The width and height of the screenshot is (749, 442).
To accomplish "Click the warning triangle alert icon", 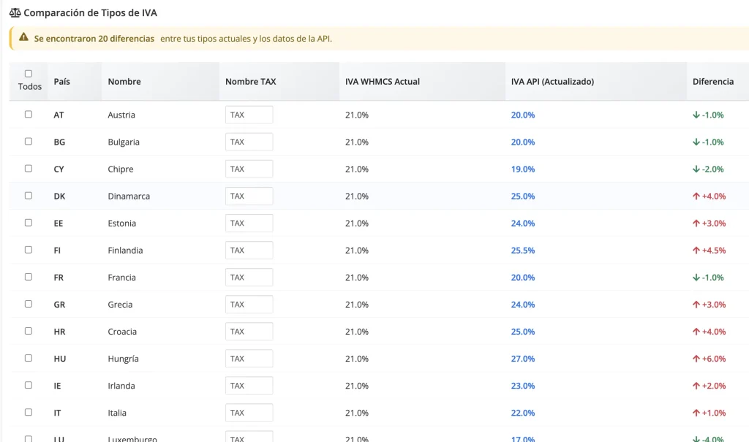I will coord(24,38).
